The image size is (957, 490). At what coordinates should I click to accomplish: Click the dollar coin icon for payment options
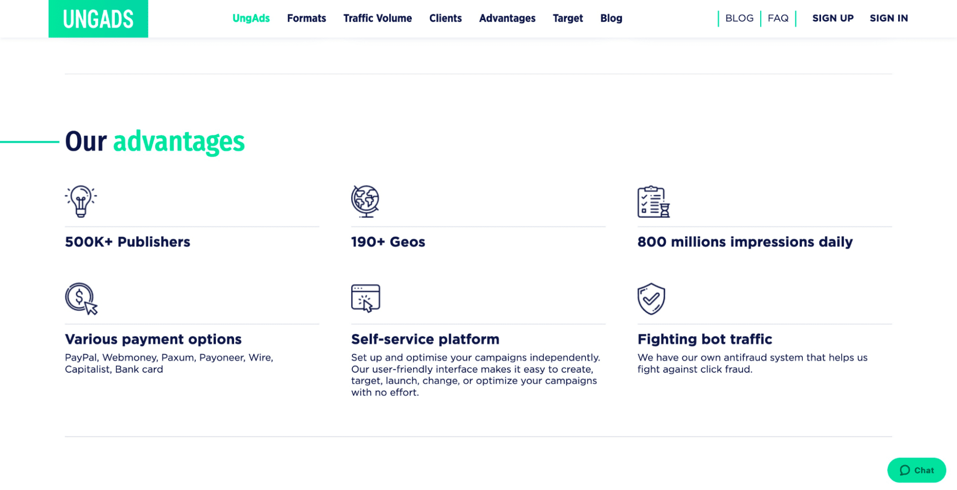(80, 299)
